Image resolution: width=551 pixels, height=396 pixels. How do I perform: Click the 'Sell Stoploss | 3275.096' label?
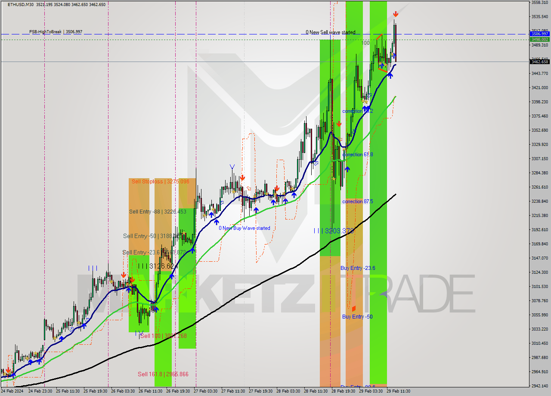click(x=161, y=182)
